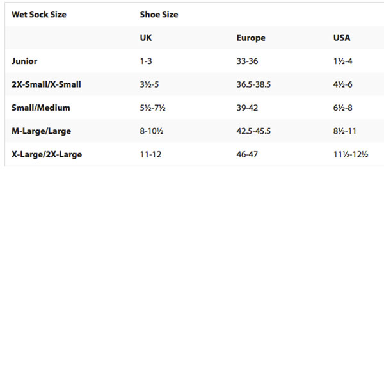Click the Wet Sock Size header
The width and height of the screenshot is (384, 384).
[x=38, y=15]
